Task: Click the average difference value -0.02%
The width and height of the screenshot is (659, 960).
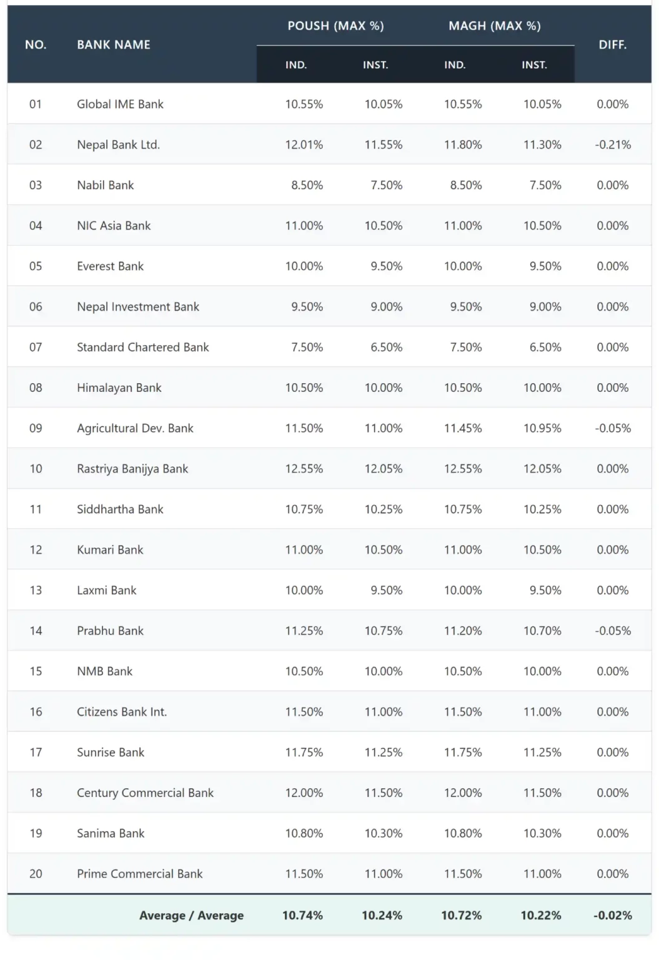Action: 612,916
